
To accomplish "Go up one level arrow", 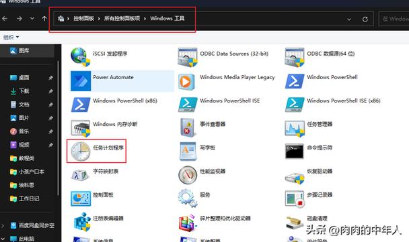I will (x=44, y=19).
